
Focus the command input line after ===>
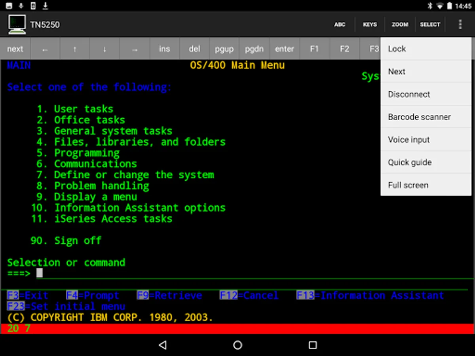[255, 273]
